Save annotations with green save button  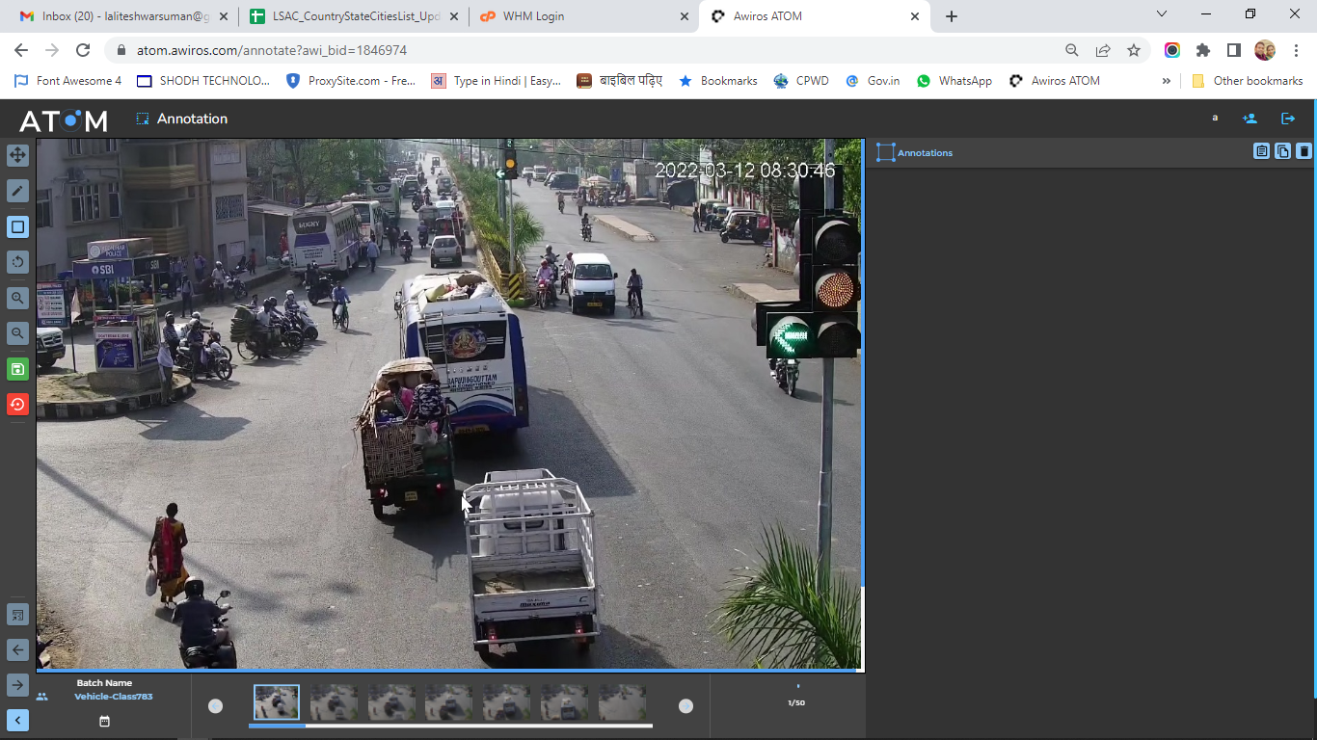coord(17,369)
